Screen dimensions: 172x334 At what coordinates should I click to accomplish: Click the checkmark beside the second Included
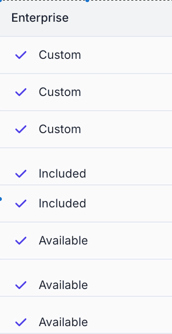point(21,203)
